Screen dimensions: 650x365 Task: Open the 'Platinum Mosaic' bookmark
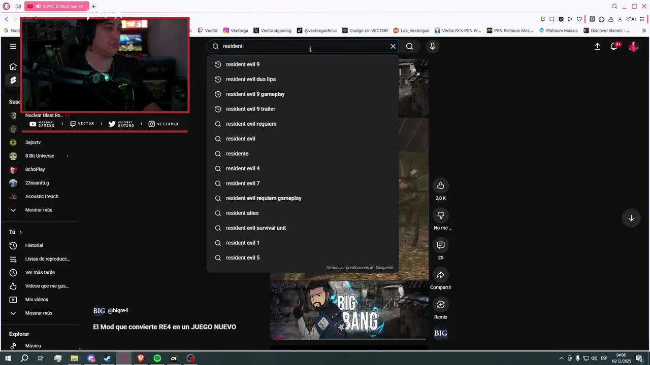tap(559, 30)
